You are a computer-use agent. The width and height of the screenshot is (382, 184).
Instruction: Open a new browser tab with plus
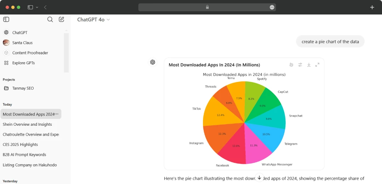tap(372, 7)
